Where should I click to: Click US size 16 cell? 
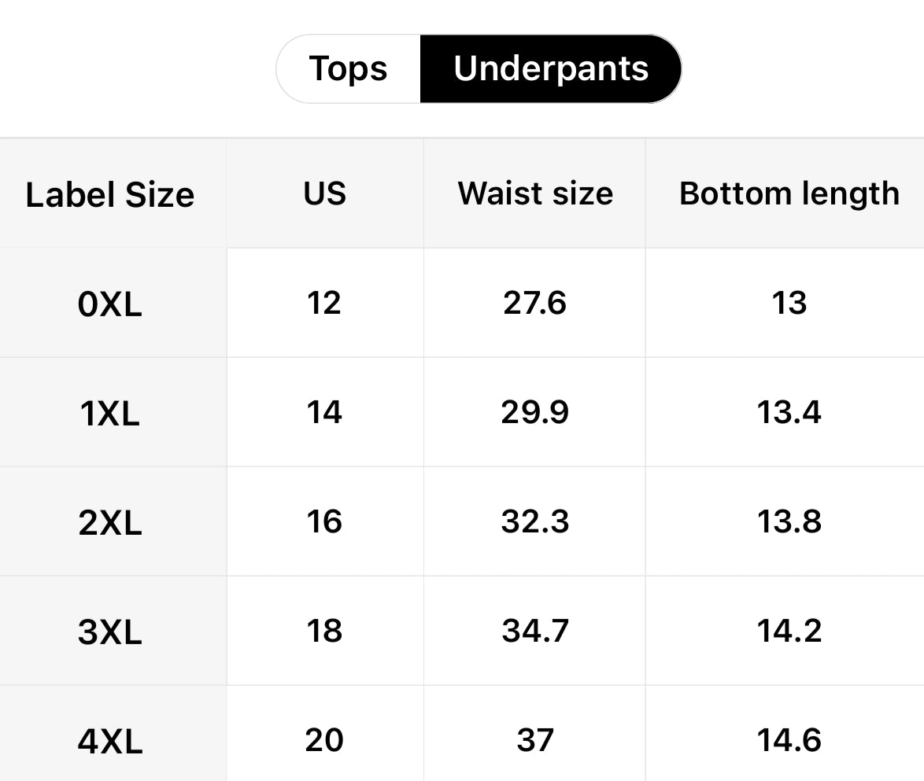tap(324, 521)
